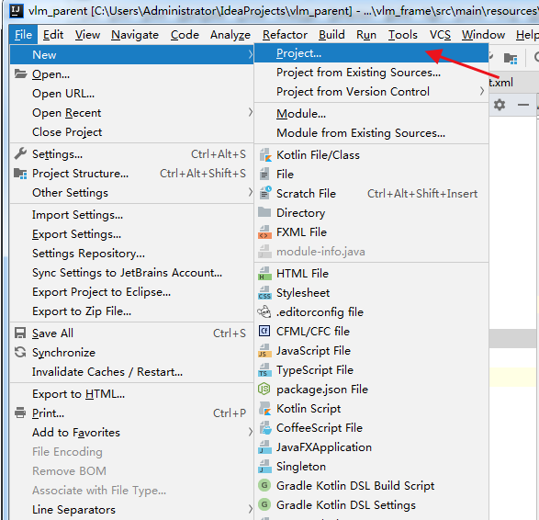Click the package.json File icon
This screenshot has height=520, width=539.
point(264,389)
